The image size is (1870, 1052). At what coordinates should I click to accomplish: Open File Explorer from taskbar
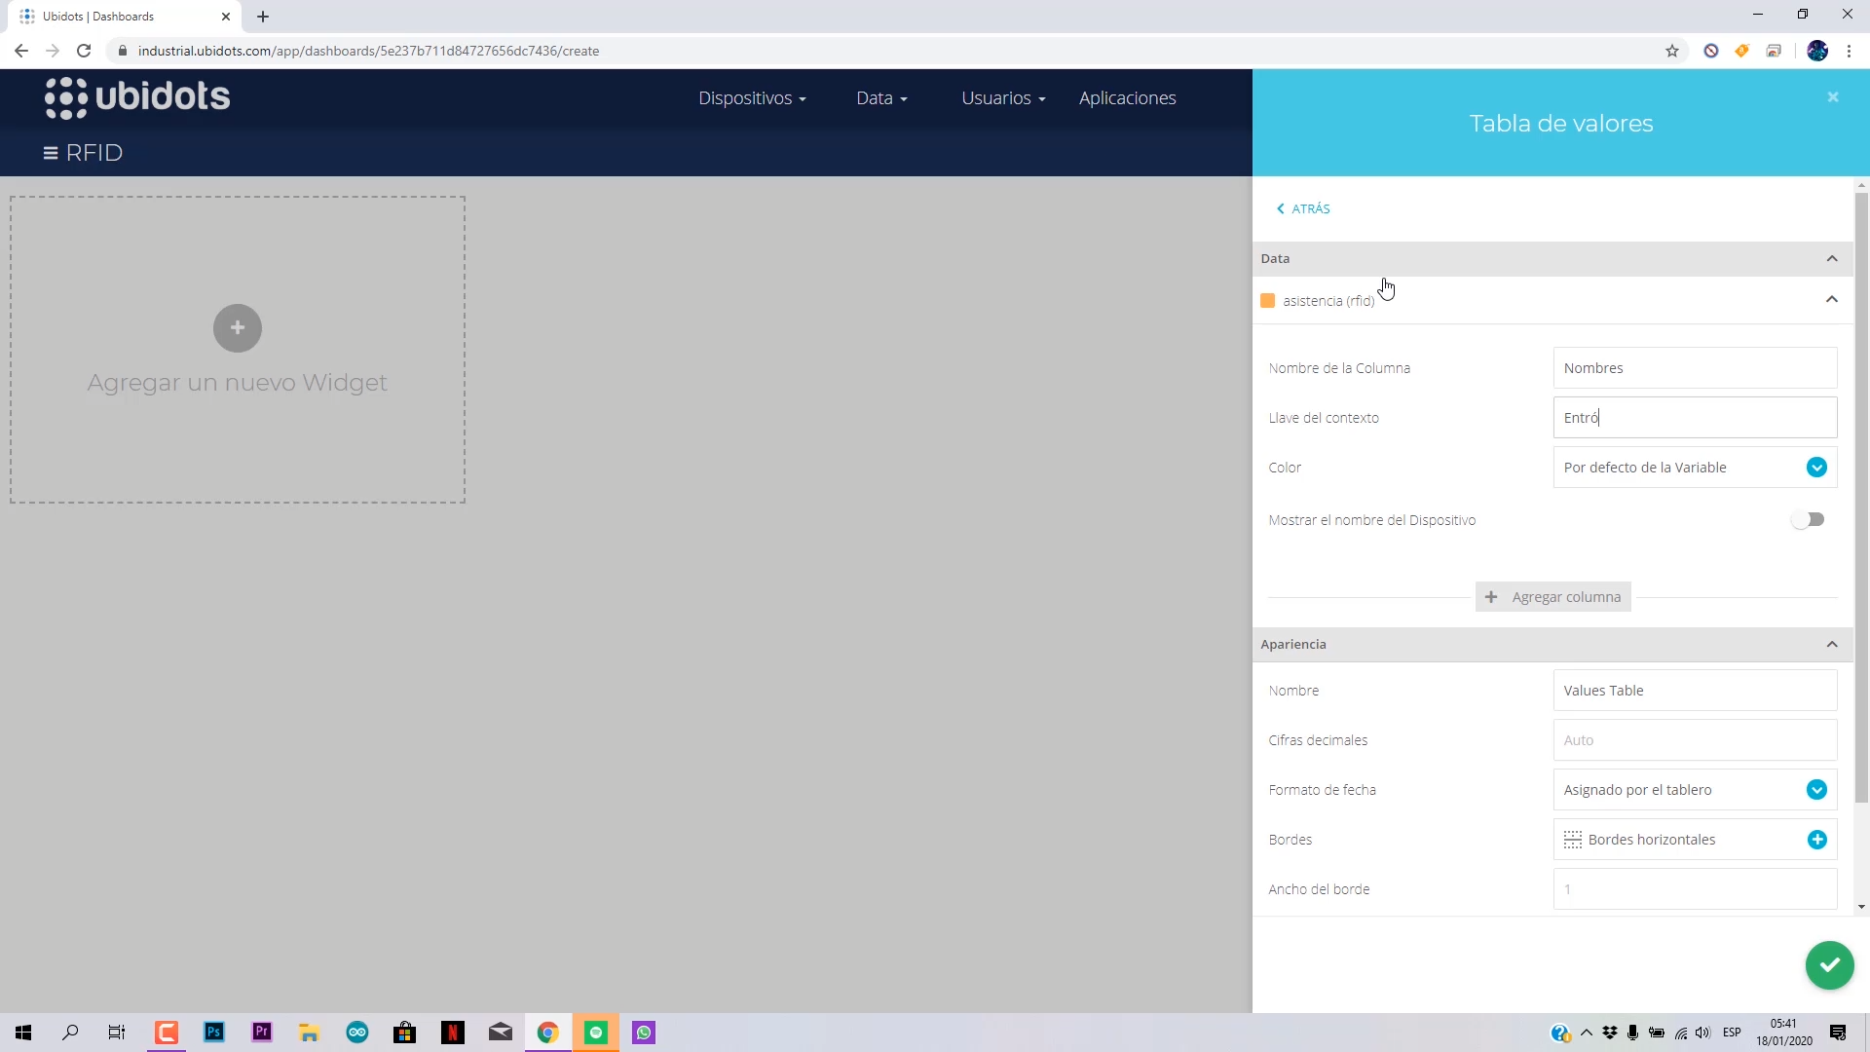[310, 1033]
